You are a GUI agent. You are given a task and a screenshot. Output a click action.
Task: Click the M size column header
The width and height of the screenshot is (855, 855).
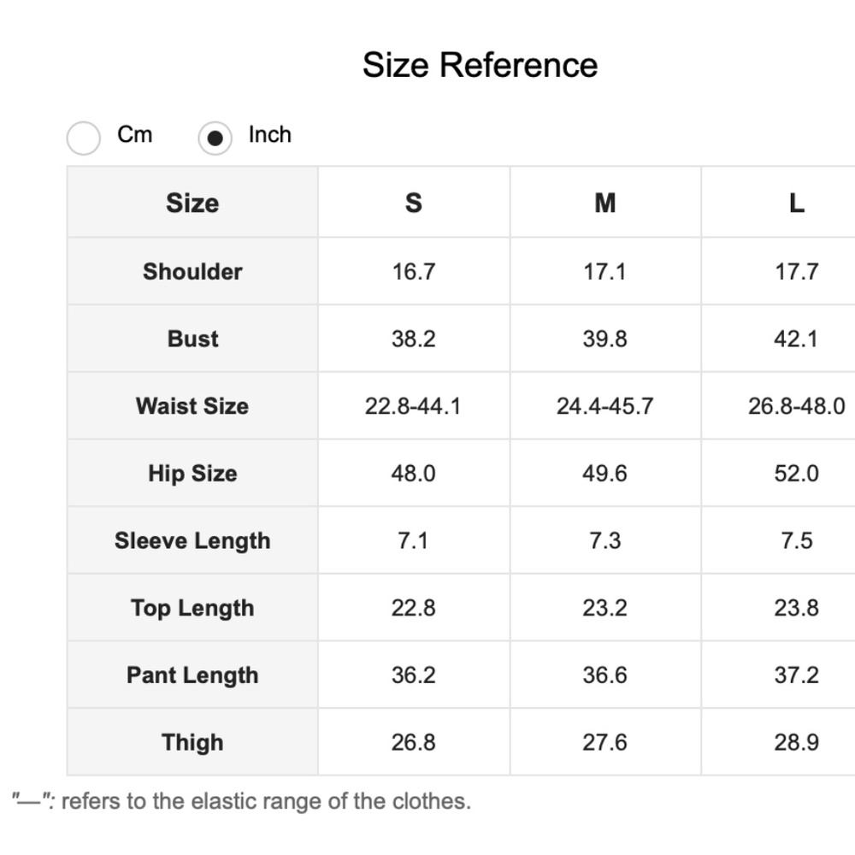point(604,203)
